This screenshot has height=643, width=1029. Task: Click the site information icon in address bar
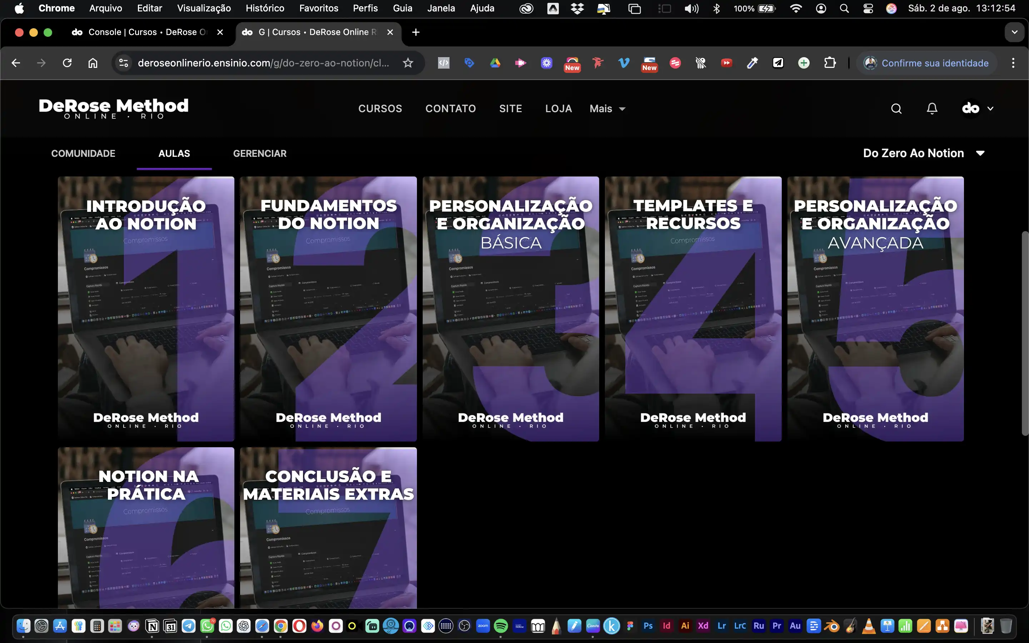(124, 63)
